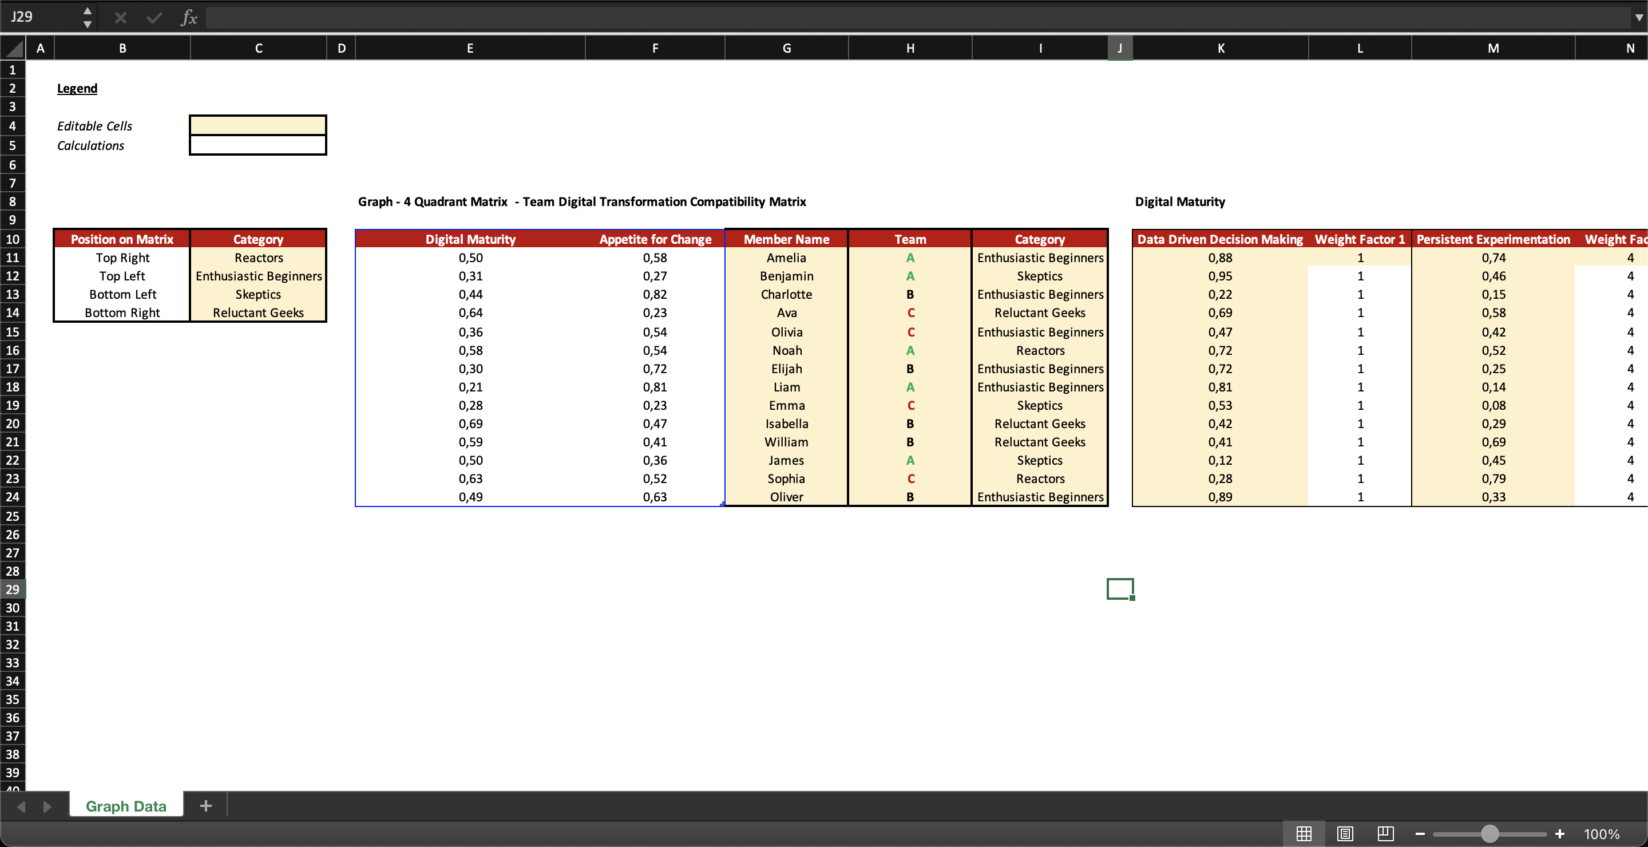Click the 'Skeptics' category for Benjamin

1040,276
